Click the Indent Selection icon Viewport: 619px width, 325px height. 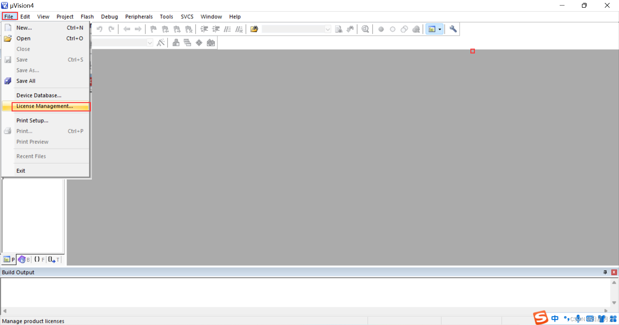[204, 29]
